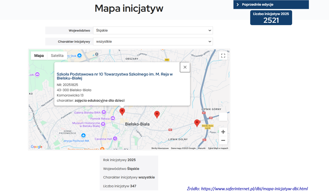Click the Bielsko-Biała city label

tap(137, 124)
